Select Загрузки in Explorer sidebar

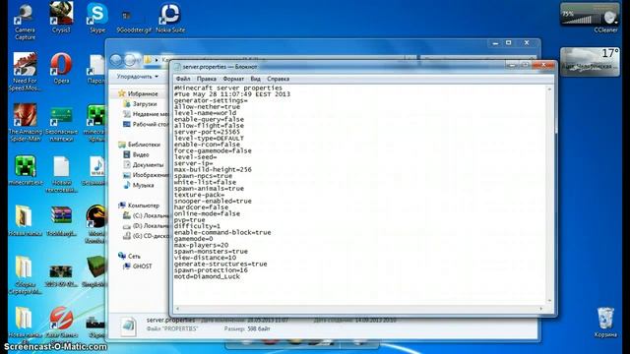pyautogui.click(x=145, y=103)
